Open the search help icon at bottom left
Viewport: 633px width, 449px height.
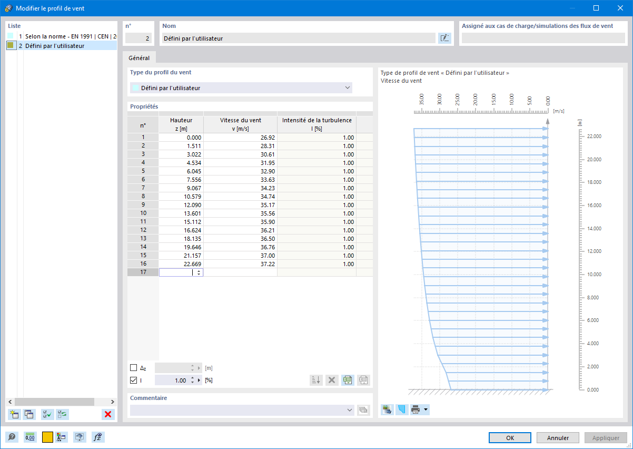click(x=12, y=437)
